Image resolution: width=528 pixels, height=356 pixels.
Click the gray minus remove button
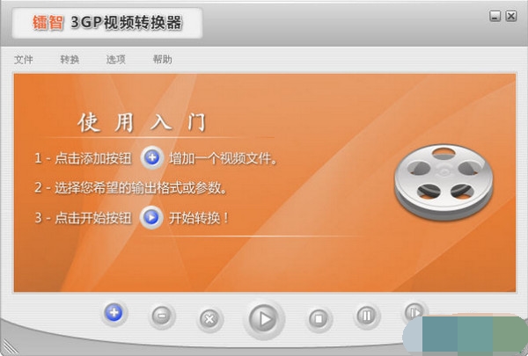pyautogui.click(x=162, y=316)
